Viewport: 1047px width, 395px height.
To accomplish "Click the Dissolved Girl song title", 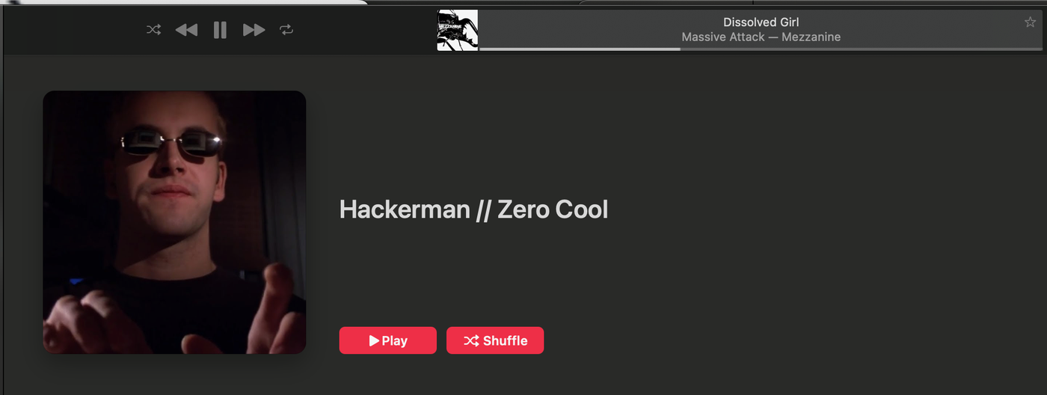I will 761,22.
